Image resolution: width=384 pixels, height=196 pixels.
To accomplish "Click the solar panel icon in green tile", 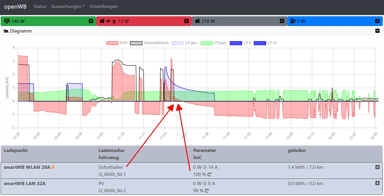I will 6,21.
